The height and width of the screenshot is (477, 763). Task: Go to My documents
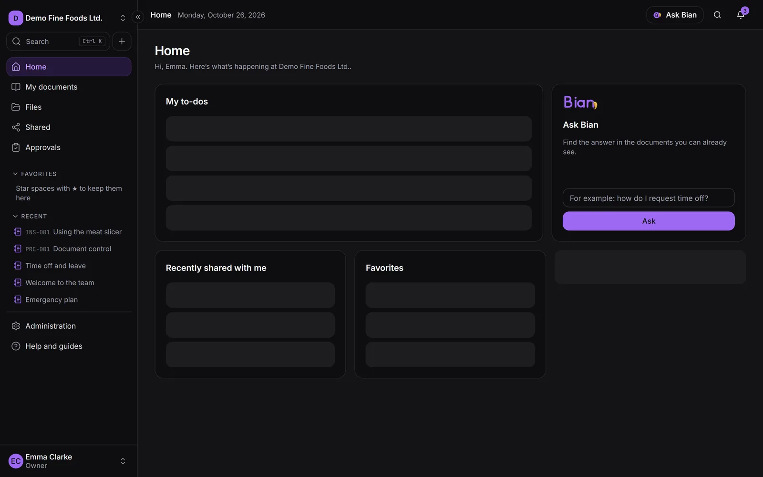pos(69,87)
